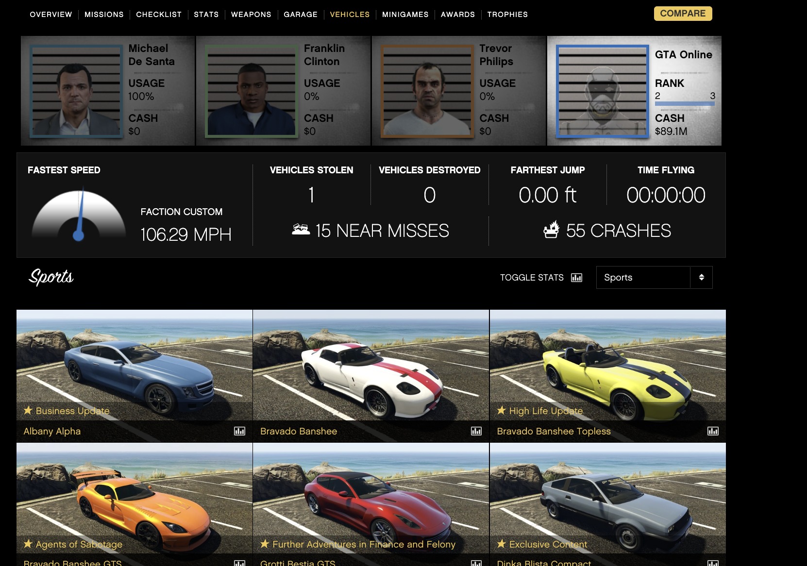This screenshot has width=807, height=566.
Task: Open stats icon for Bravado Banshee GTS
Action: point(239,563)
